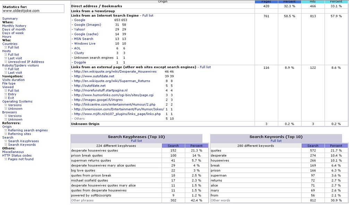Click the MSN Search link
This screenshot has width=349, height=207.
pos(84,39)
